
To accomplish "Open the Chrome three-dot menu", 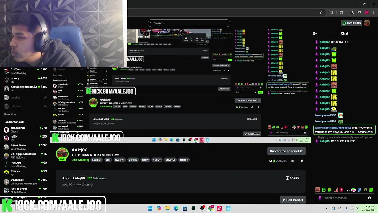I will [x=373, y=12].
